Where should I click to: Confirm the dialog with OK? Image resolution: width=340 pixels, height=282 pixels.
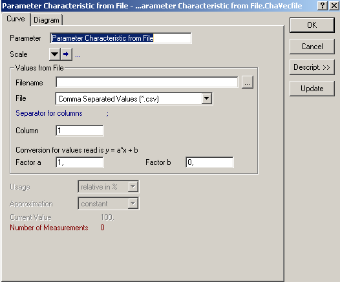click(312, 25)
